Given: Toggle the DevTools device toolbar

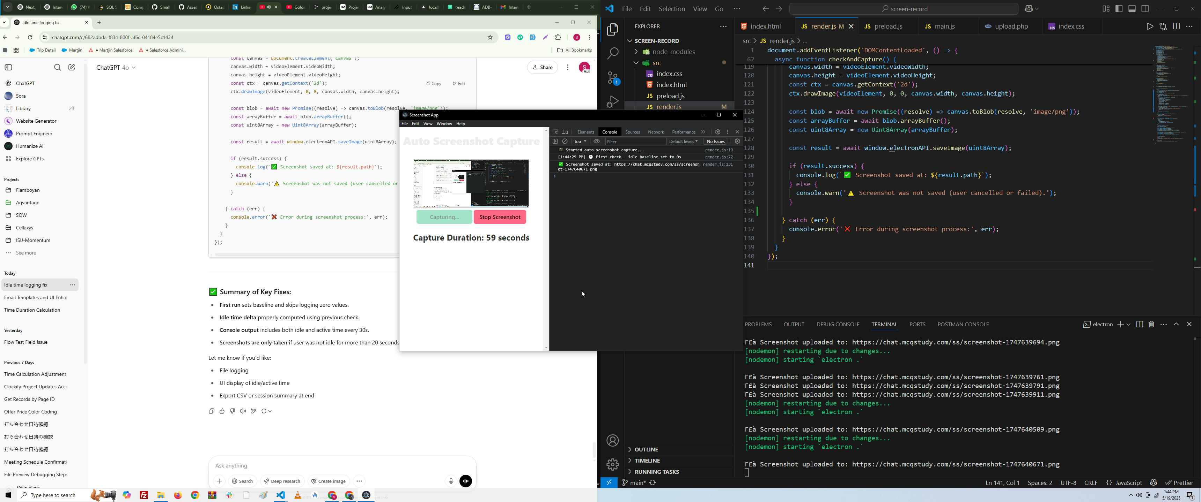Looking at the screenshot, I should coord(566,132).
